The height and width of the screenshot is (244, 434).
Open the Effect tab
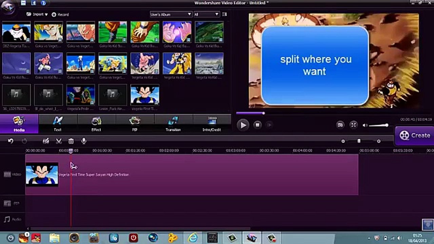pos(96,124)
